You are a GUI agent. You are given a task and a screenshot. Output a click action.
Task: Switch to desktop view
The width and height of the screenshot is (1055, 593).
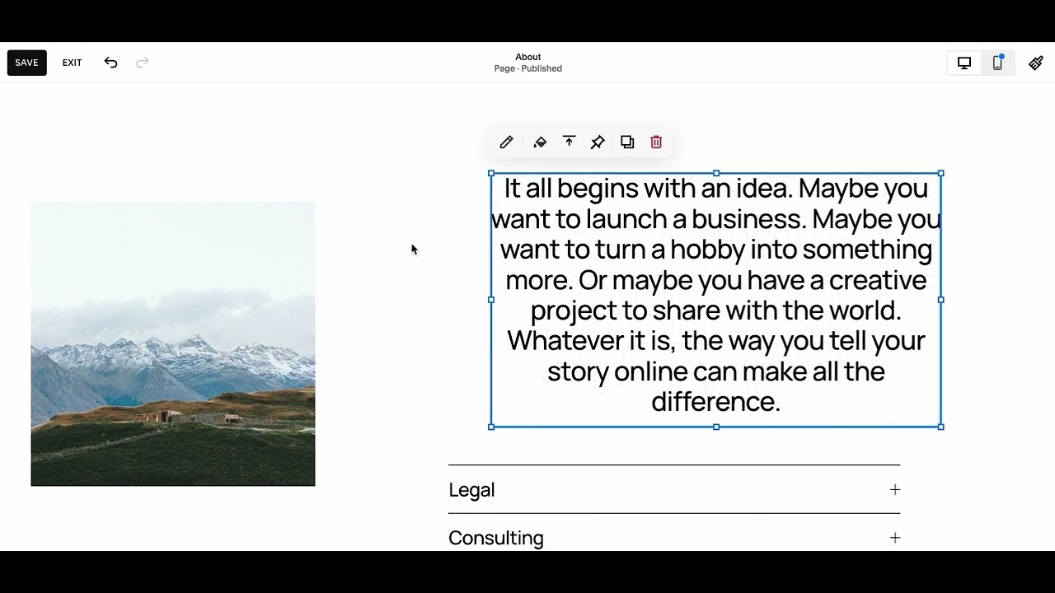click(964, 63)
